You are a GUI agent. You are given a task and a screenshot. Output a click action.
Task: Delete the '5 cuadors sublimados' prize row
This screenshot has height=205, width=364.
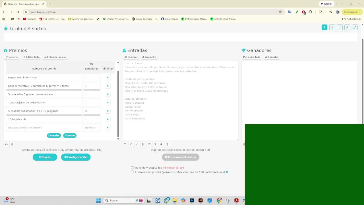coord(107,111)
